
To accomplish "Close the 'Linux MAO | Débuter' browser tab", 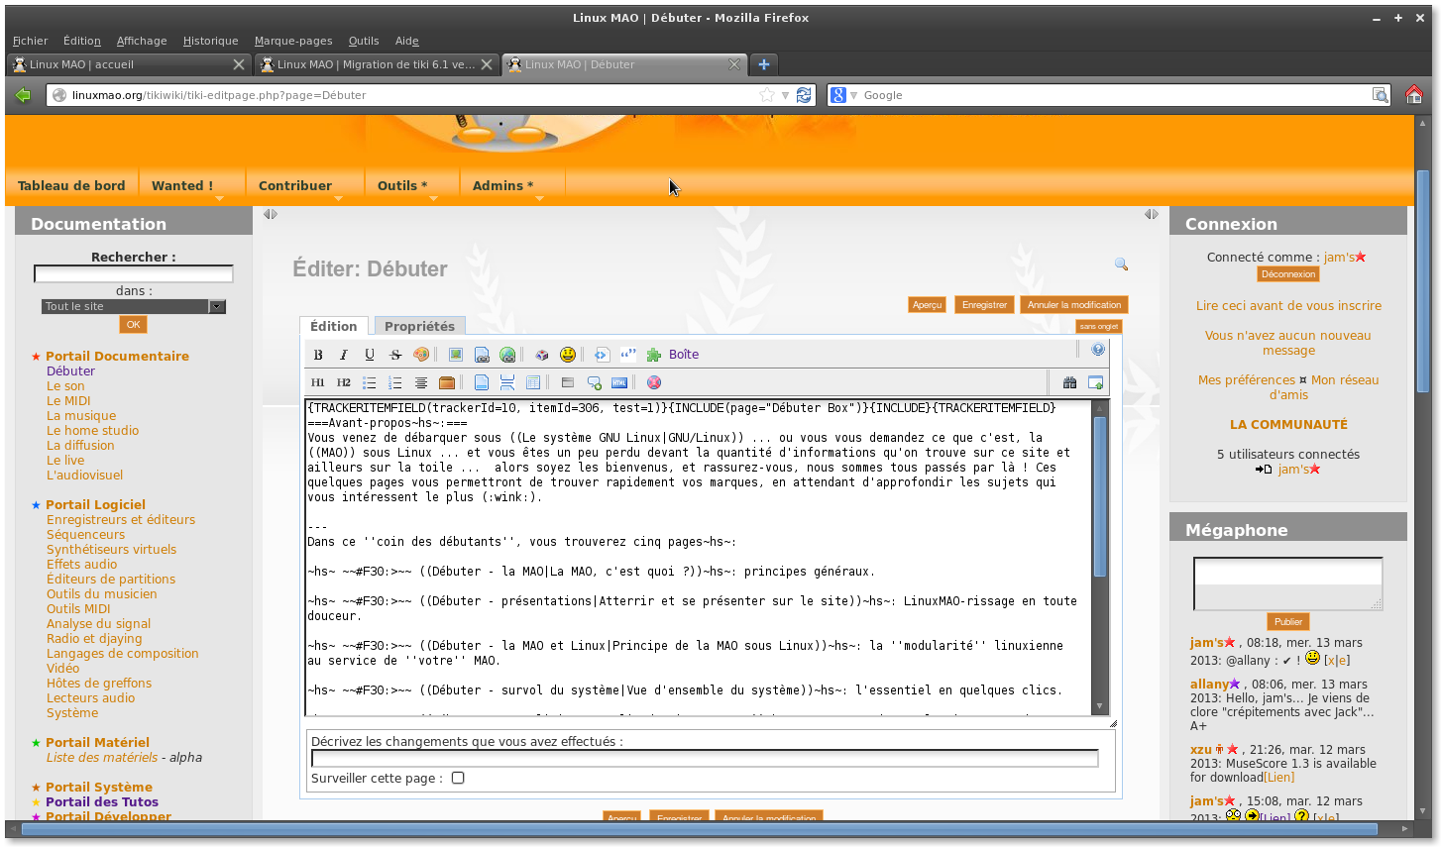I will click(734, 64).
